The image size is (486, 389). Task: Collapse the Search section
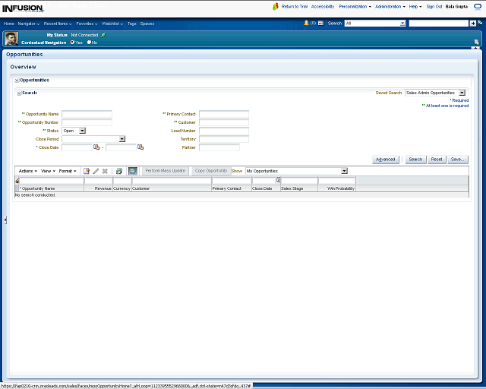19,93
